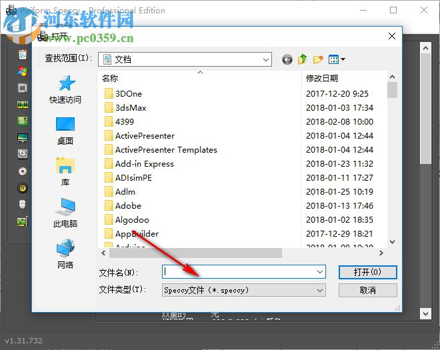The image size is (440, 350).
Task: Open the 文件类型 Speccy文件 dropdown
Action: coord(243,290)
